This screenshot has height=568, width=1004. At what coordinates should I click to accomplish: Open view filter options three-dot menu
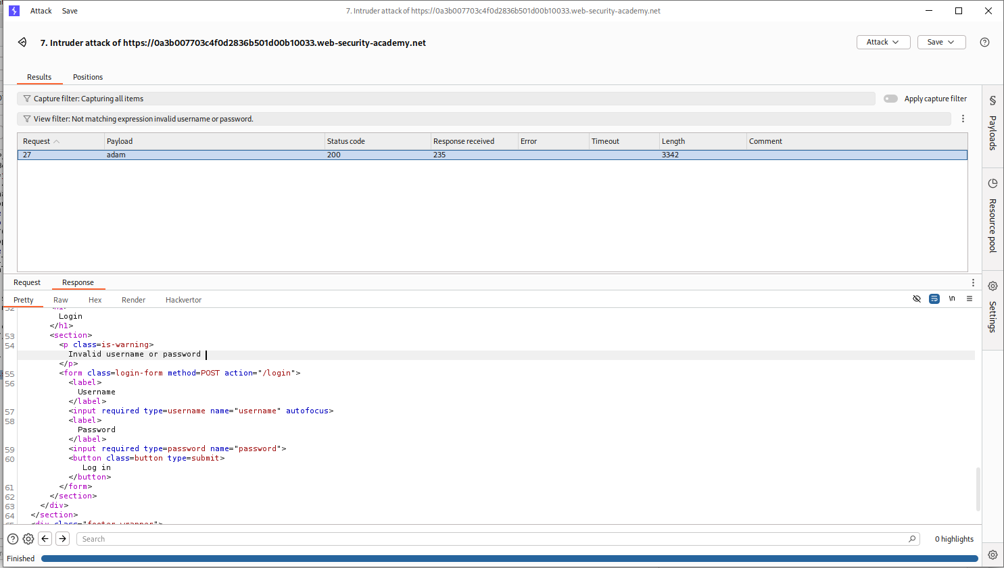click(x=963, y=119)
